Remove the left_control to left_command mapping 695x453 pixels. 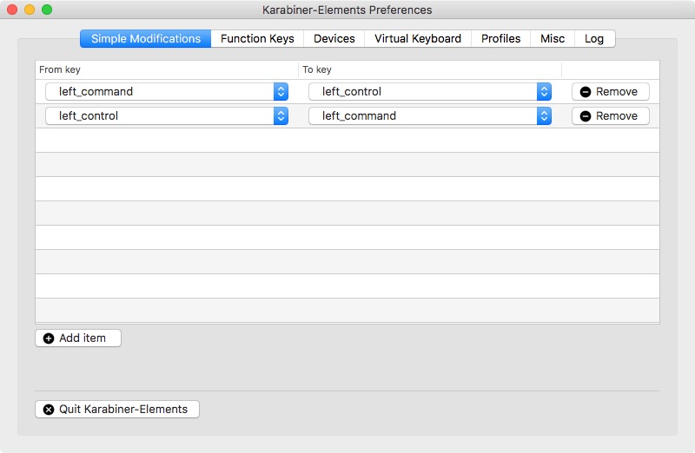click(611, 116)
